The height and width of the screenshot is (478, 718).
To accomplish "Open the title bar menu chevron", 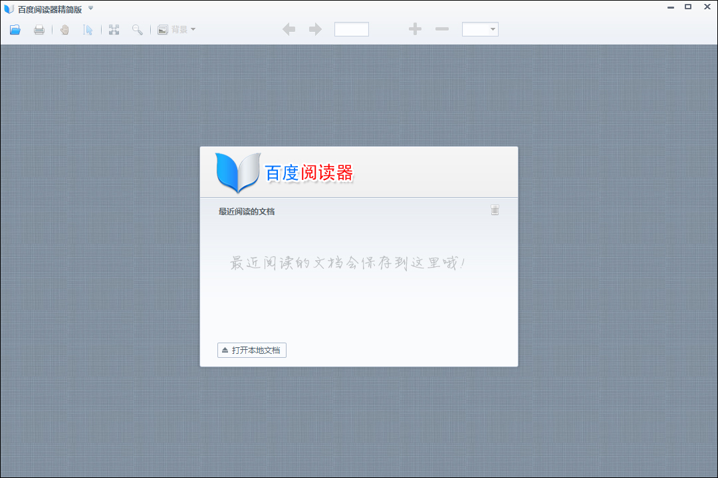I will click(90, 9).
